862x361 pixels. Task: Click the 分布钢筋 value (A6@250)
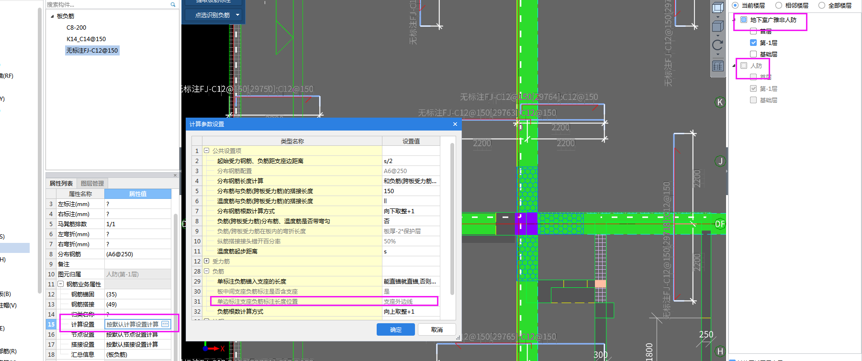coord(138,254)
